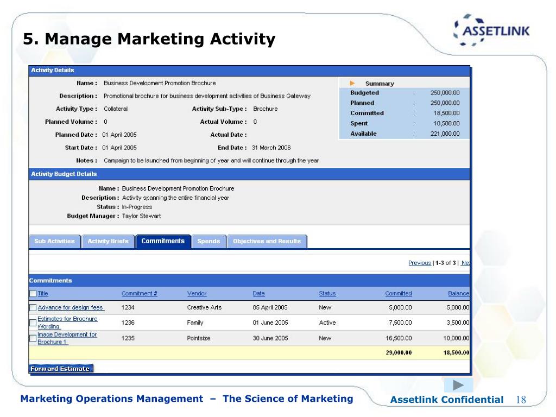Click commitment number 1235

point(128,338)
